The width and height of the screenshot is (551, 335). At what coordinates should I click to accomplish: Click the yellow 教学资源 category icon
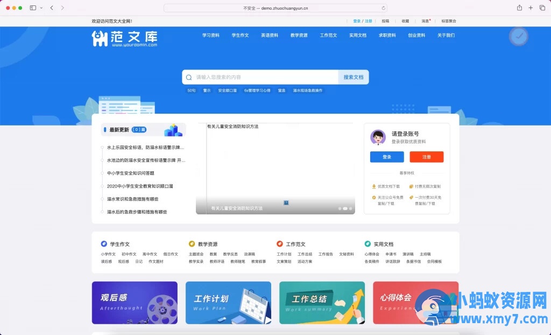[x=192, y=244]
